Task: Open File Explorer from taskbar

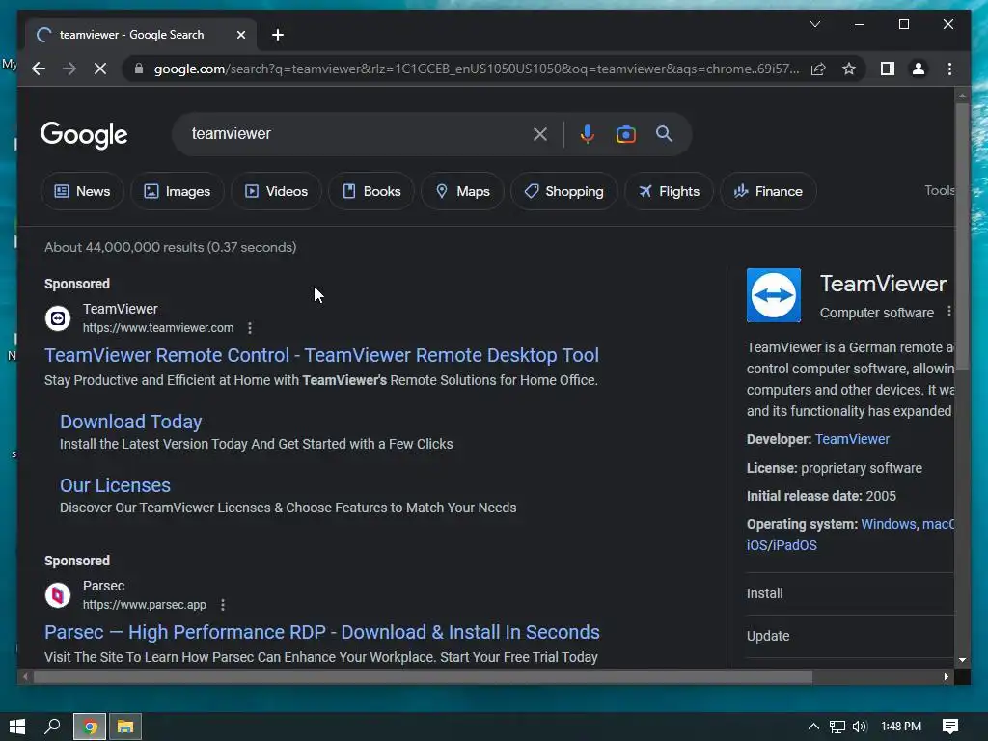Action: (x=125, y=727)
